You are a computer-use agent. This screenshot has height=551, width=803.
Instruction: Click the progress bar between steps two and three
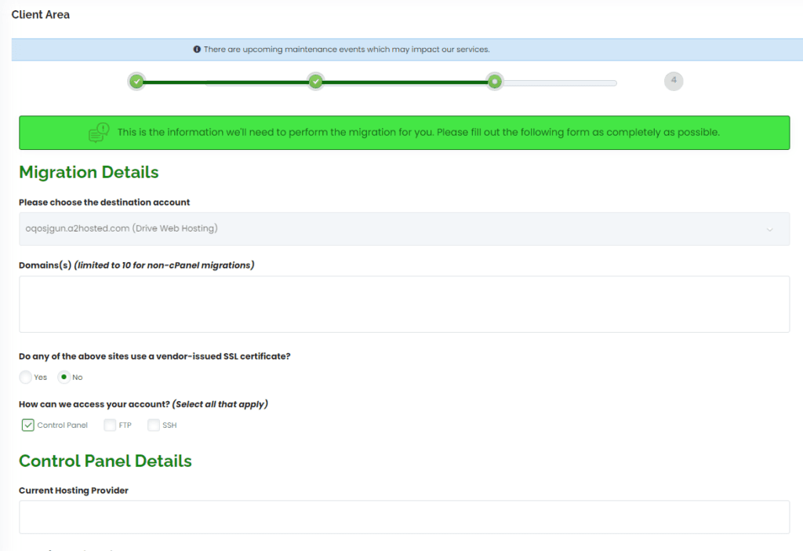click(x=405, y=82)
